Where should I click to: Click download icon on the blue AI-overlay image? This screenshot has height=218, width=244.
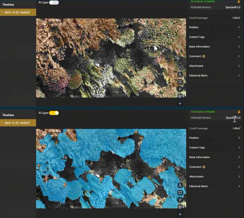pos(180,185)
